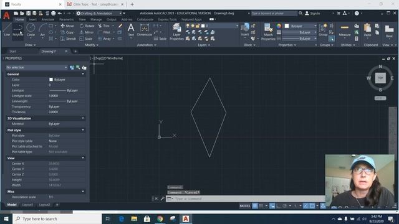Screen dimensions: 399x224
Task: Open the AutoCAD application menu
Action: (x=6, y=16)
